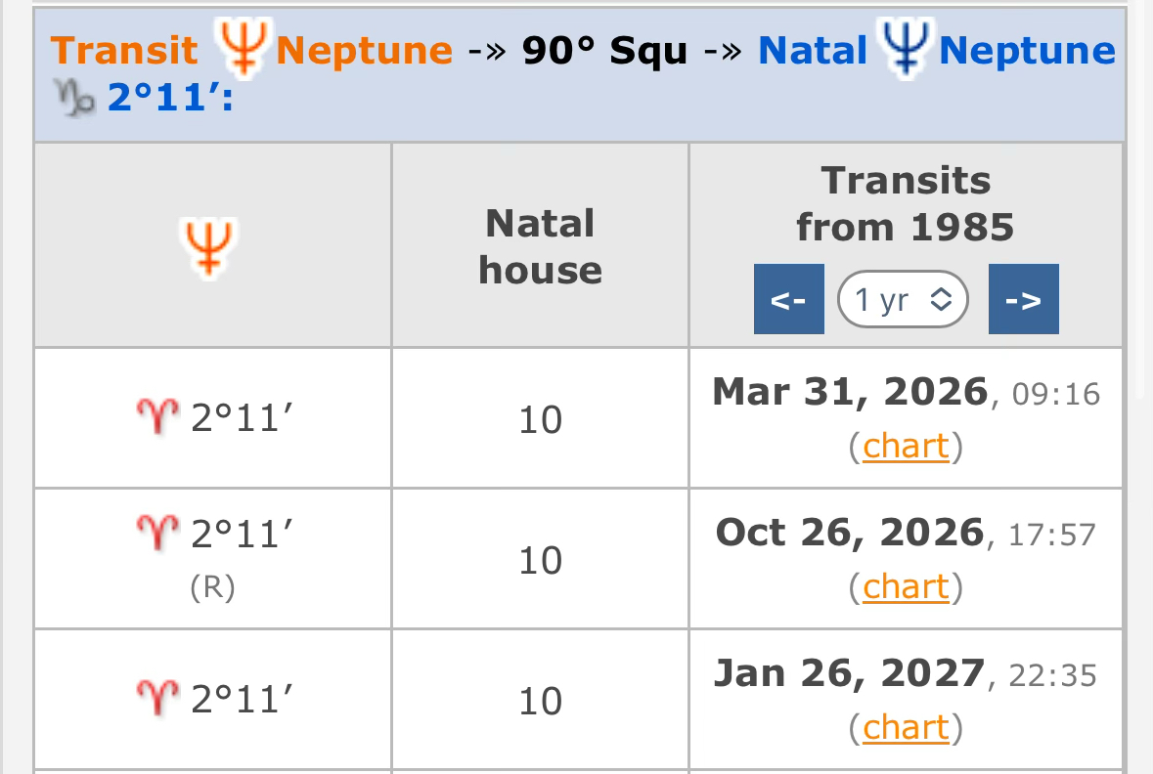The height and width of the screenshot is (774, 1153).
Task: Open the 1 yr period dropdown
Action: click(x=903, y=300)
